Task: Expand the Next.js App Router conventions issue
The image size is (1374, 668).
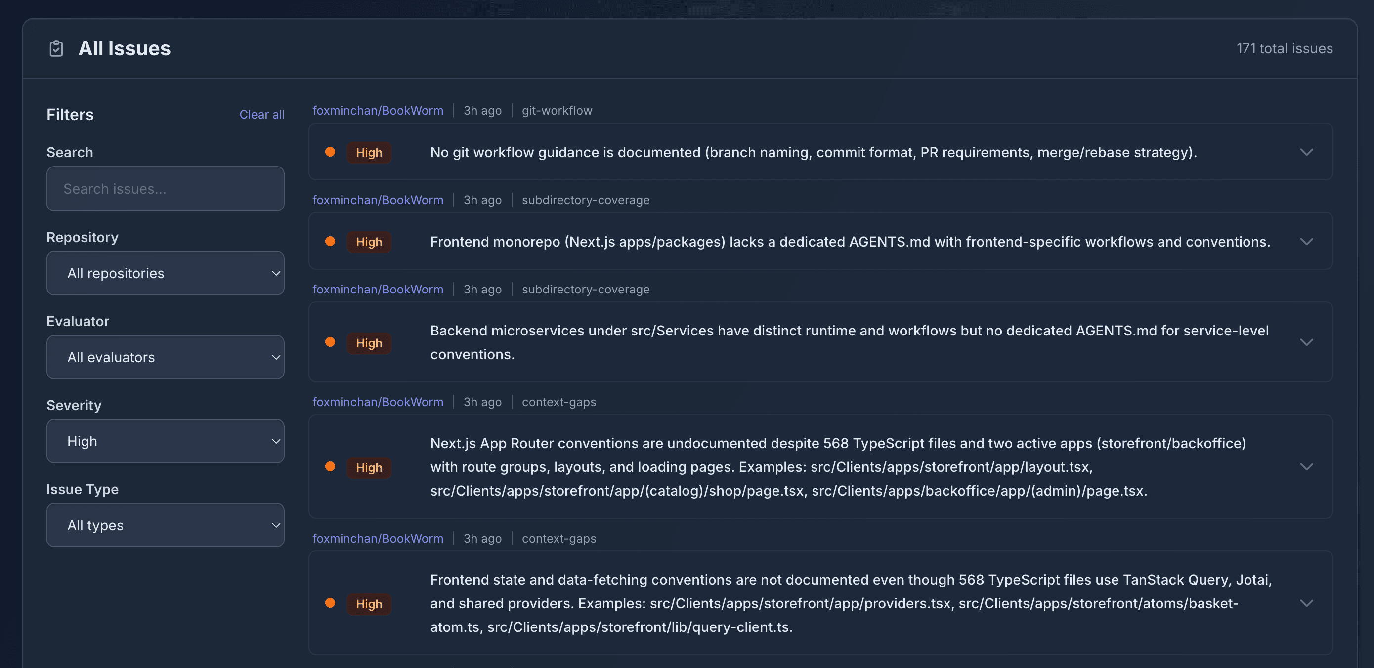Action: click(x=1306, y=467)
